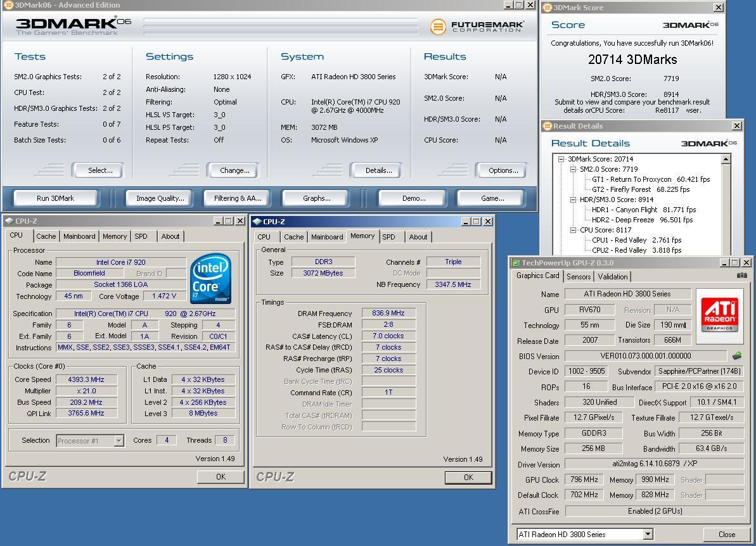The width and height of the screenshot is (756, 546).
Task: Launch the Demo... button
Action: click(x=414, y=198)
